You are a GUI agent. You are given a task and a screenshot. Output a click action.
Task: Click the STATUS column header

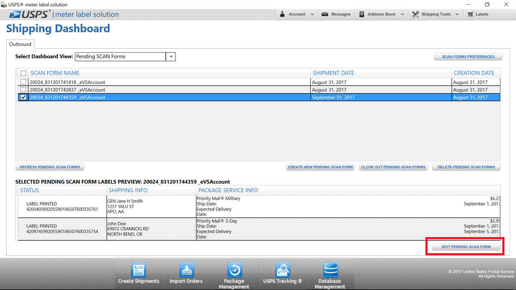pos(29,190)
